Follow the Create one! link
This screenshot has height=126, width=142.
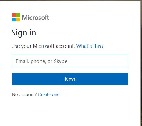click(x=49, y=95)
